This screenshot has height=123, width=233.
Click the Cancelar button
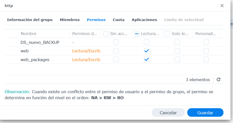click(168, 113)
